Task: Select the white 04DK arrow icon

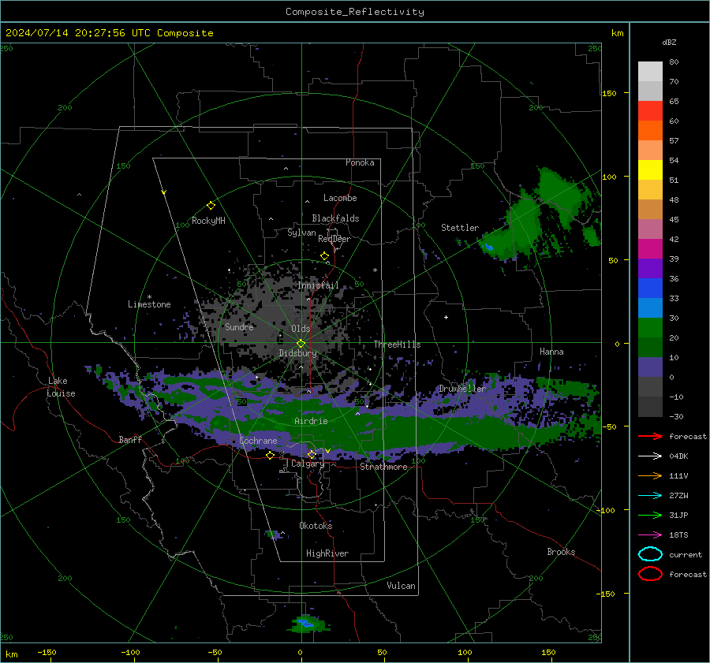Action: (x=650, y=456)
